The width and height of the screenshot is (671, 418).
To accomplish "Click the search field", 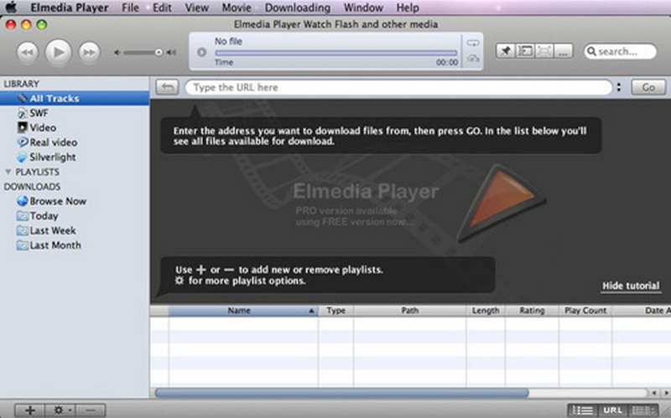I will 620,51.
